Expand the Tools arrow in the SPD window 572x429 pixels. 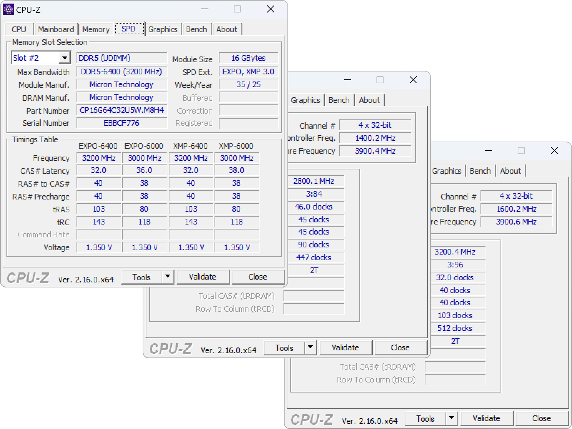point(168,277)
